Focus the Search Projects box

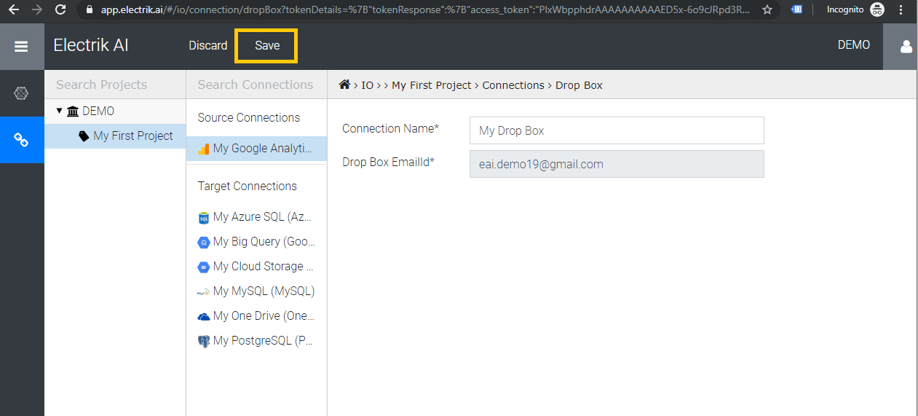tap(115, 85)
